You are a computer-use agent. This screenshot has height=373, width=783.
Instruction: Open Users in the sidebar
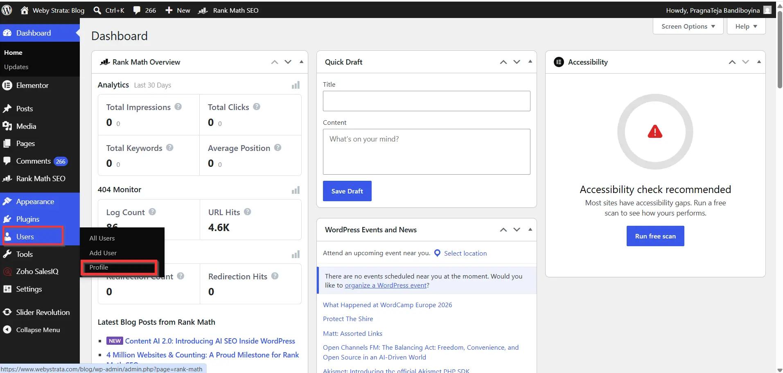pos(40,237)
